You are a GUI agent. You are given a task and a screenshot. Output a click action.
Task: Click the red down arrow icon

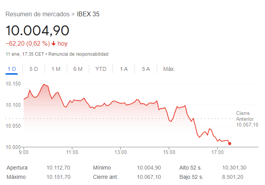(x=54, y=44)
